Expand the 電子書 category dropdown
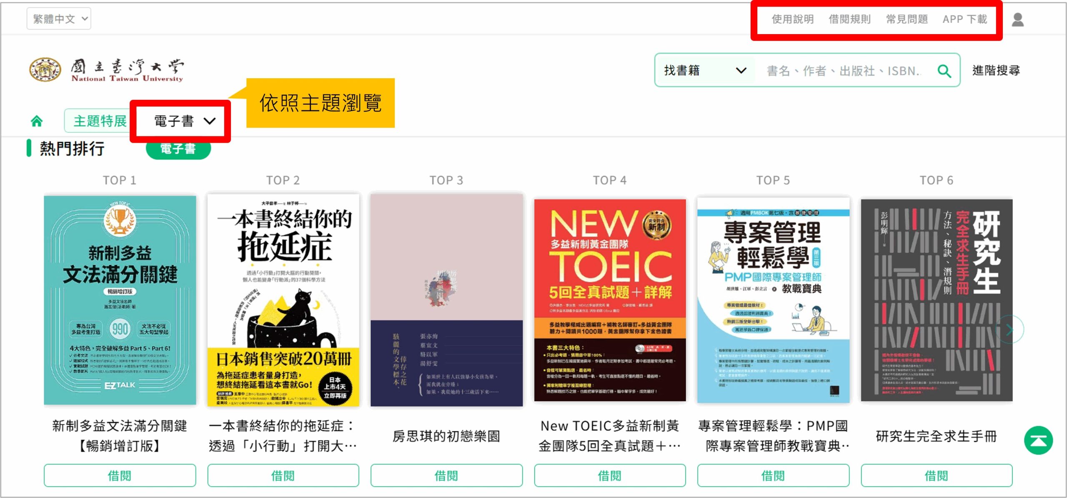This screenshot has height=498, width=1067. (x=185, y=121)
